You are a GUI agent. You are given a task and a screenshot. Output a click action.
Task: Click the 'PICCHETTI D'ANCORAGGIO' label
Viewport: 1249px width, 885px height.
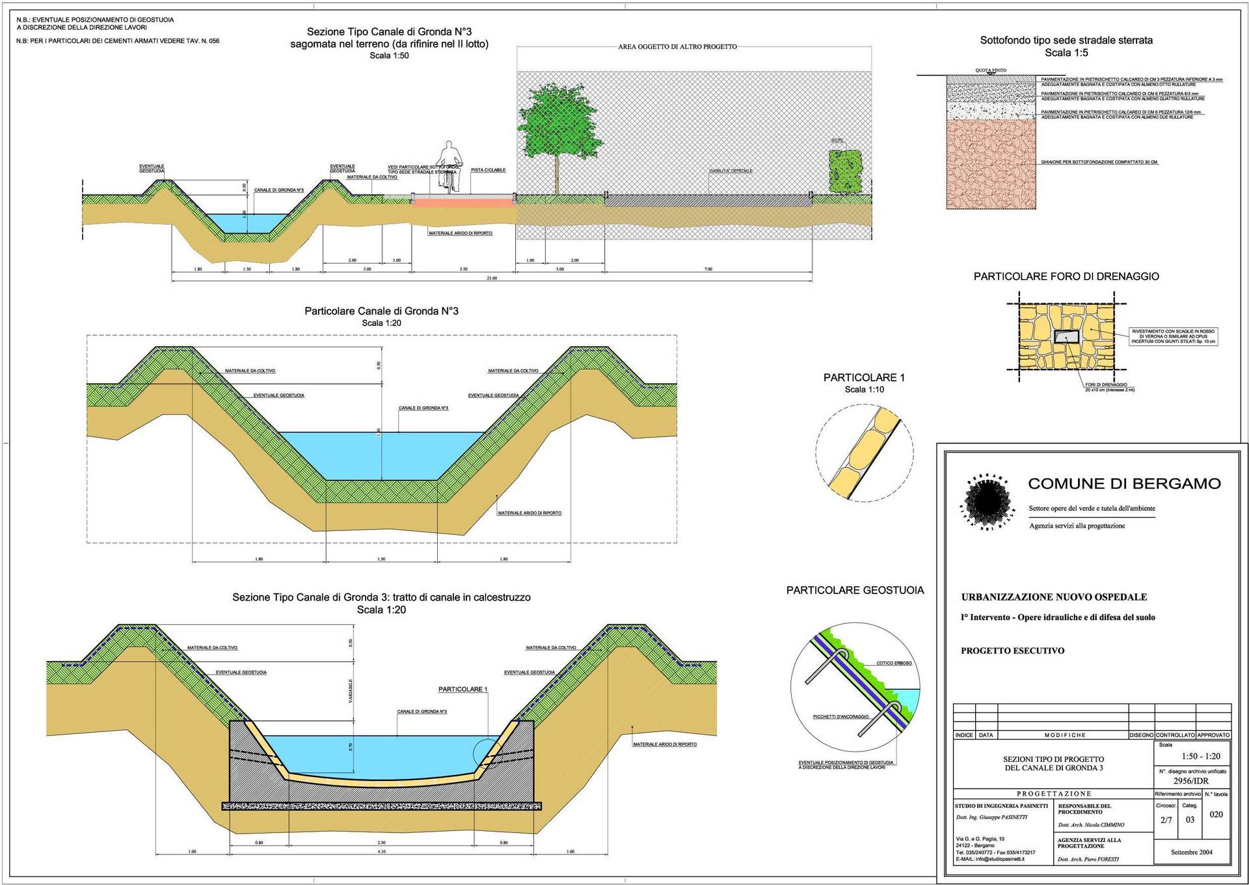(x=840, y=716)
